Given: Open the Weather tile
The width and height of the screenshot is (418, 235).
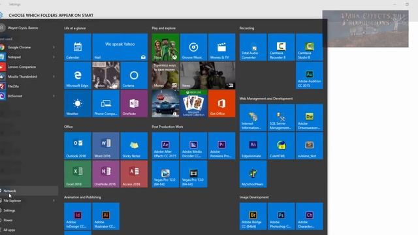Looking at the screenshot, I should tap(78, 104).
